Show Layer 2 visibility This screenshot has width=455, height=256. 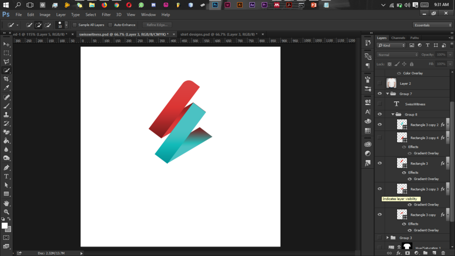coord(380,83)
